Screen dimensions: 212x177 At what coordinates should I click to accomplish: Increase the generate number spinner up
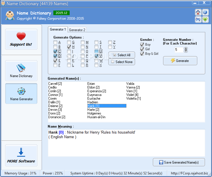[x=186, y=49]
